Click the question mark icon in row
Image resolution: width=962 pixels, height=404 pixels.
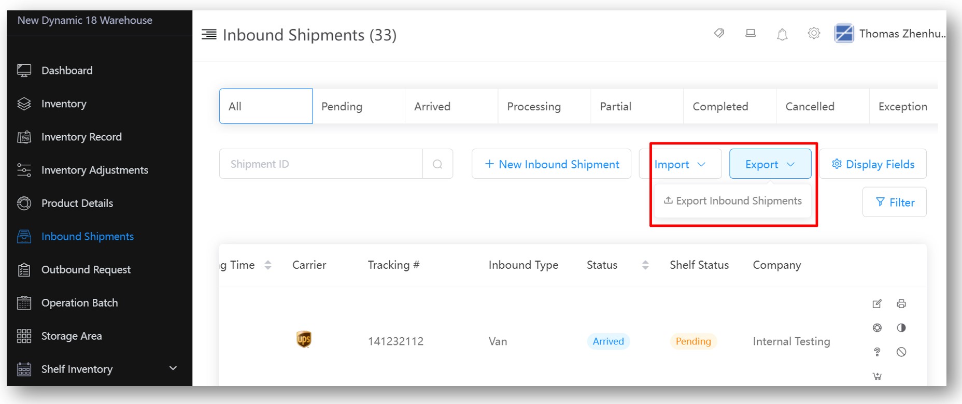coord(877,352)
